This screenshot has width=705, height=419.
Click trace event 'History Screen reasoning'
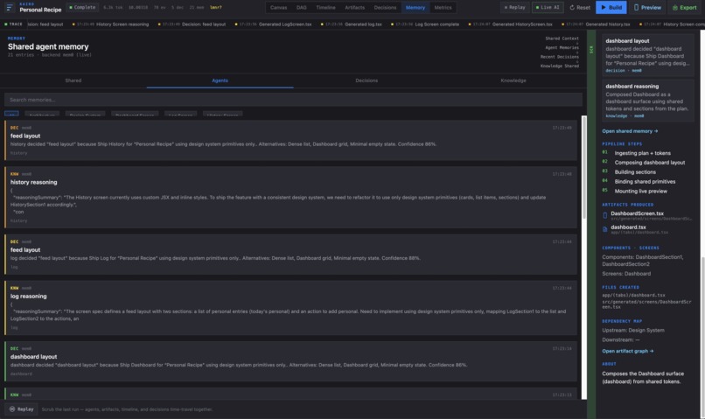tap(110, 24)
